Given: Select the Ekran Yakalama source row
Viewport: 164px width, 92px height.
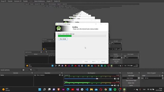Looking at the screenshot, I should point(48,75).
